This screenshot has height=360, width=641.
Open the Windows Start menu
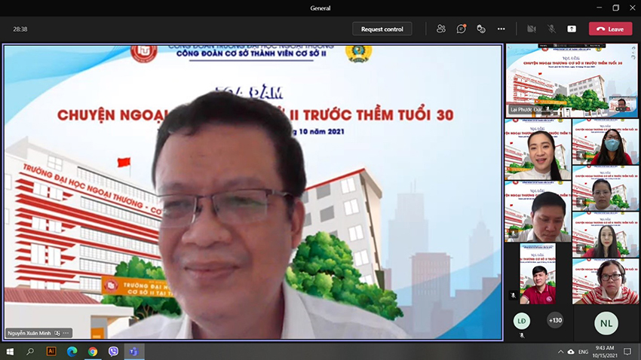point(10,352)
